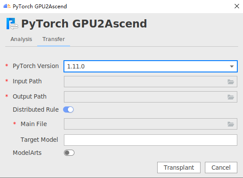Open the 1.11.0 version combo box
Viewport: 243px width, 178px height.
pyautogui.click(x=151, y=66)
